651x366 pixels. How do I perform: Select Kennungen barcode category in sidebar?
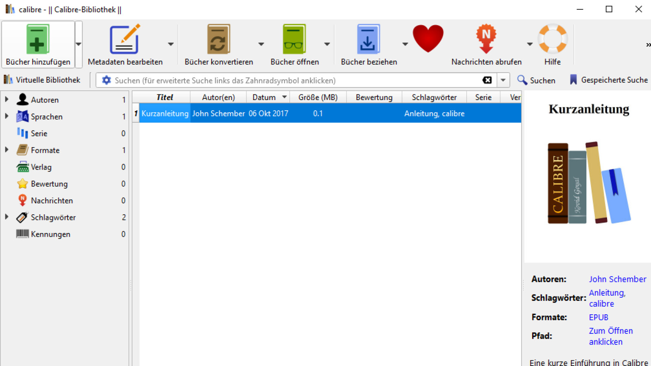tap(50, 234)
